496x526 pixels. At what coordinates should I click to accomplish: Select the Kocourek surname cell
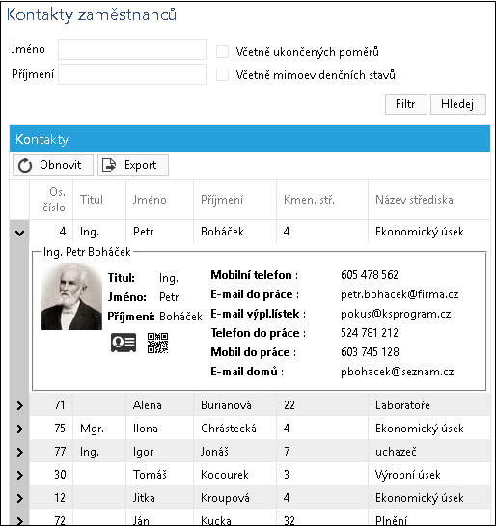pos(234,475)
